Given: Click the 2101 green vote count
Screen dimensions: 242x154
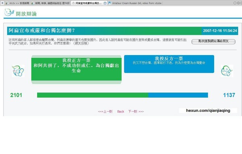Looking at the screenshot, I should 16,95.
